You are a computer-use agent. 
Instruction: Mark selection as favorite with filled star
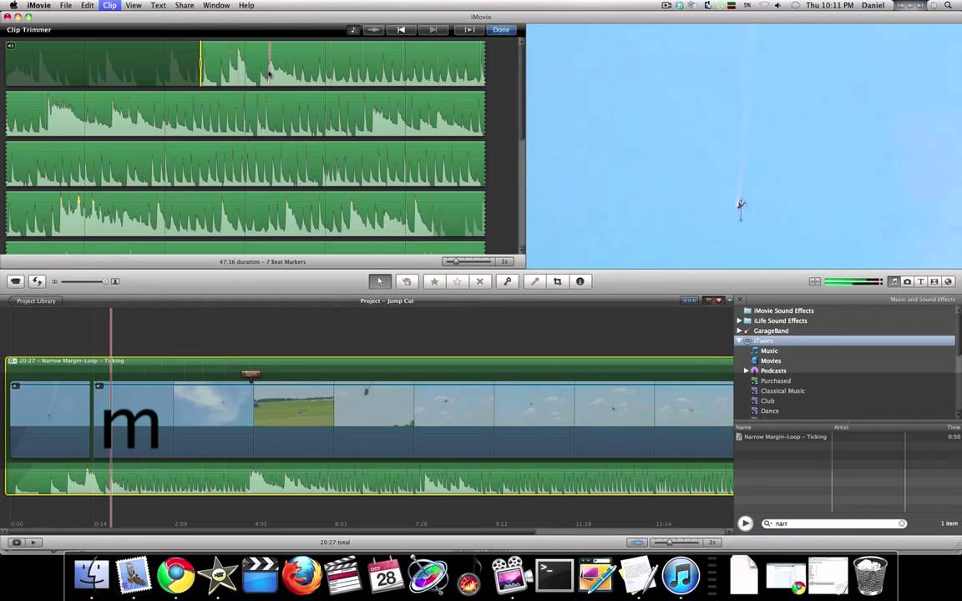pos(434,281)
